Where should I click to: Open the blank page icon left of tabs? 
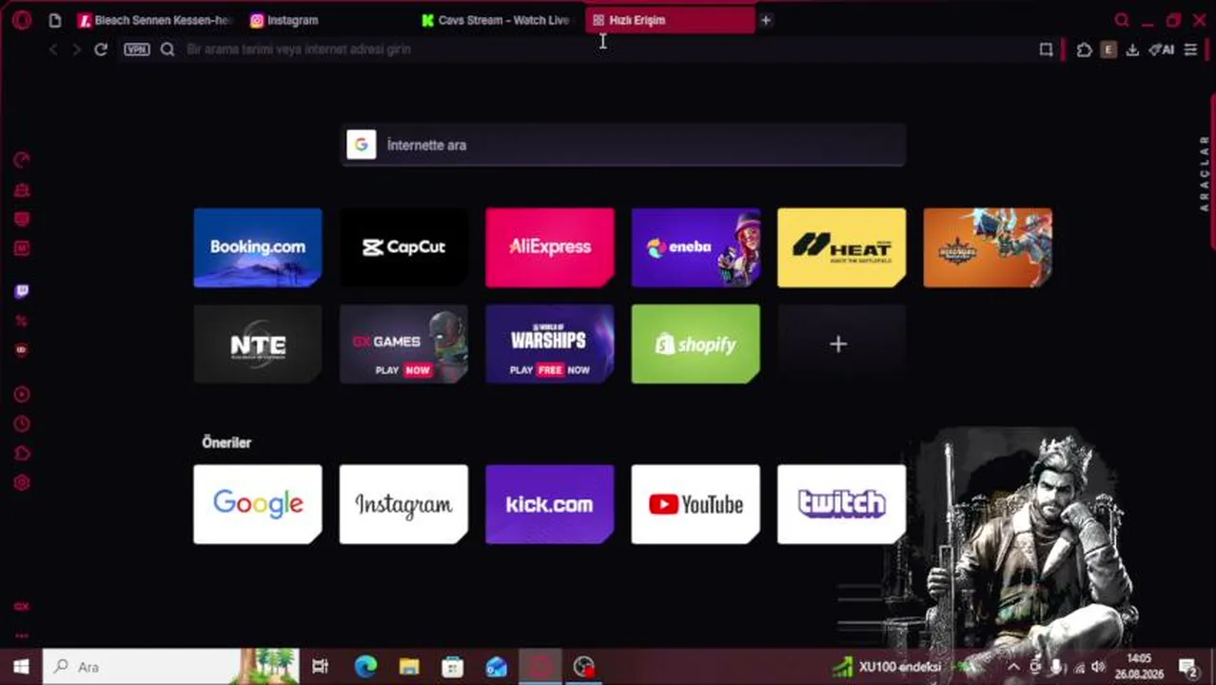coord(54,20)
